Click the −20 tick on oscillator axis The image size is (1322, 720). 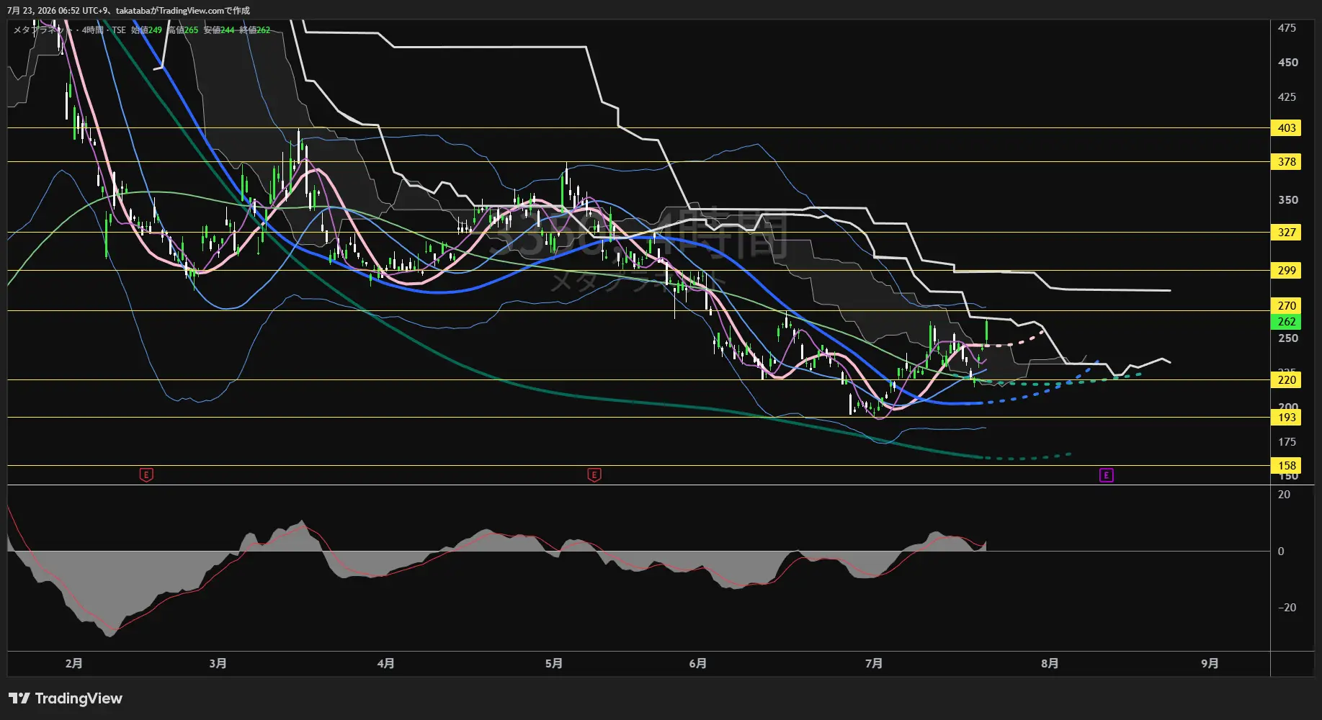1287,608
